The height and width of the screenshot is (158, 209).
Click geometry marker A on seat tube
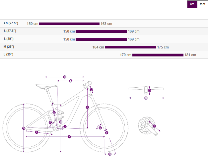(54, 113)
